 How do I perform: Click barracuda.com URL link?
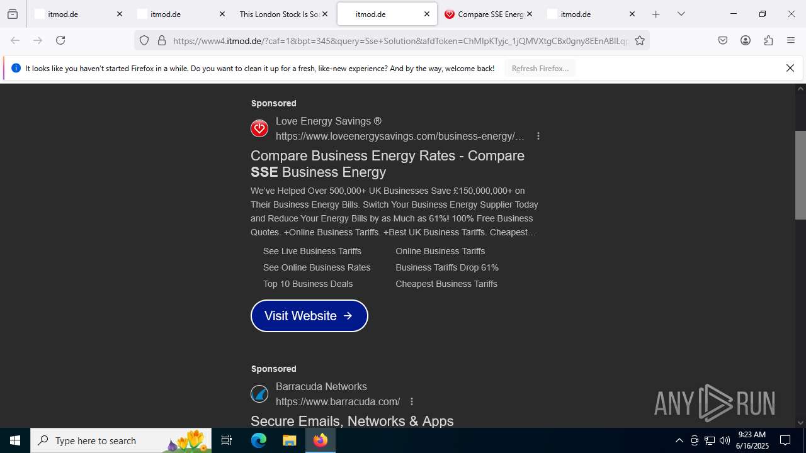pos(338,401)
